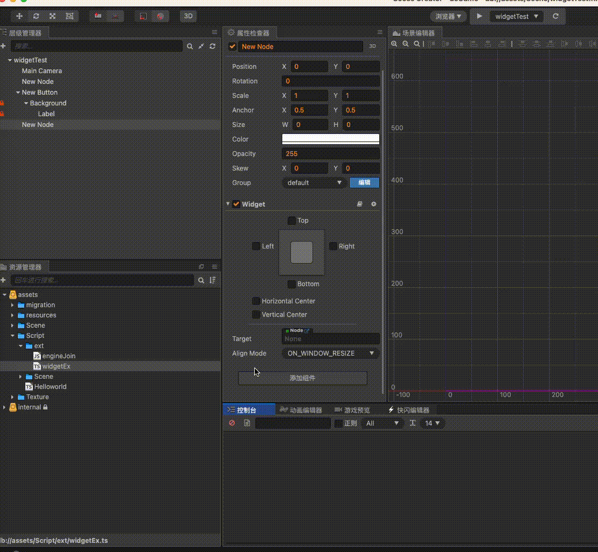598x552 pixels.
Task: Click hierarchy search magnifier icon
Action: pyautogui.click(x=190, y=46)
